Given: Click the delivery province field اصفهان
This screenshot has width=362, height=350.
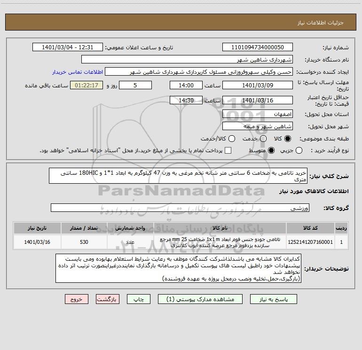Looking at the screenshot, I should 258,114.
